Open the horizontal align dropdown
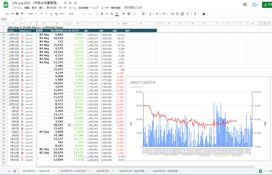272x175 pixels. pos(144,14)
